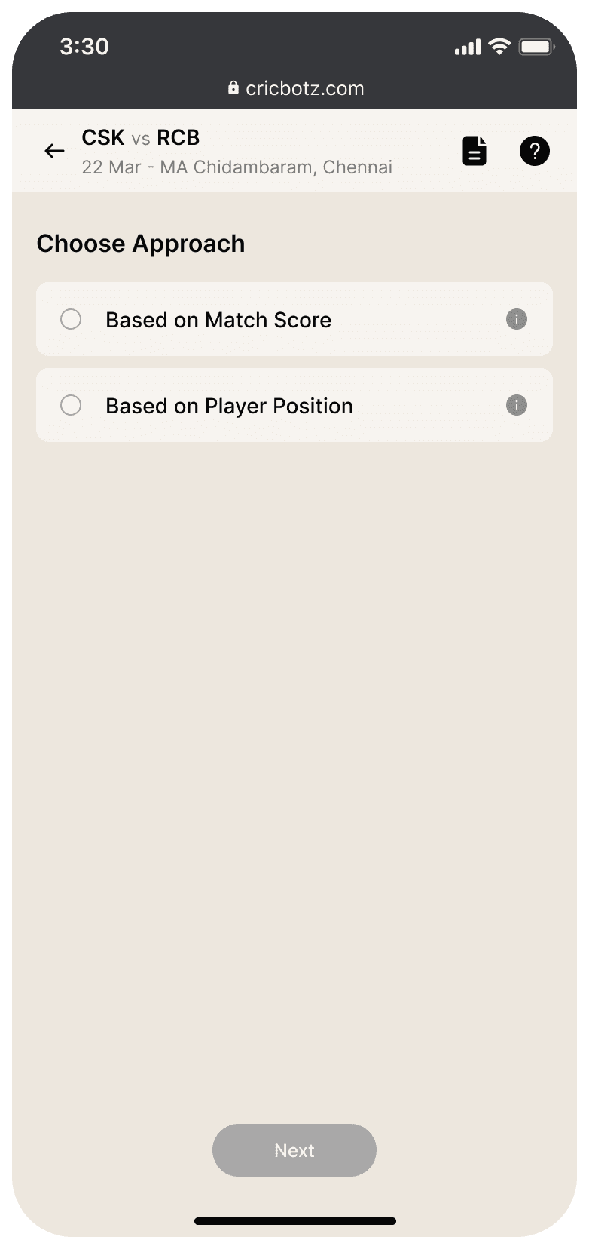Screen dimensions: 589x1249
Task: Tap the 22 Mar MA Chidambaram venue text
Action: click(x=237, y=167)
